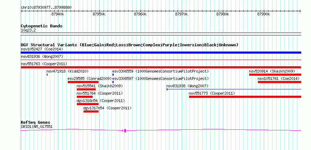Click the nsv551763 (Cooper2011) label
Viewport: 311px width, 150px height.
[44, 64]
